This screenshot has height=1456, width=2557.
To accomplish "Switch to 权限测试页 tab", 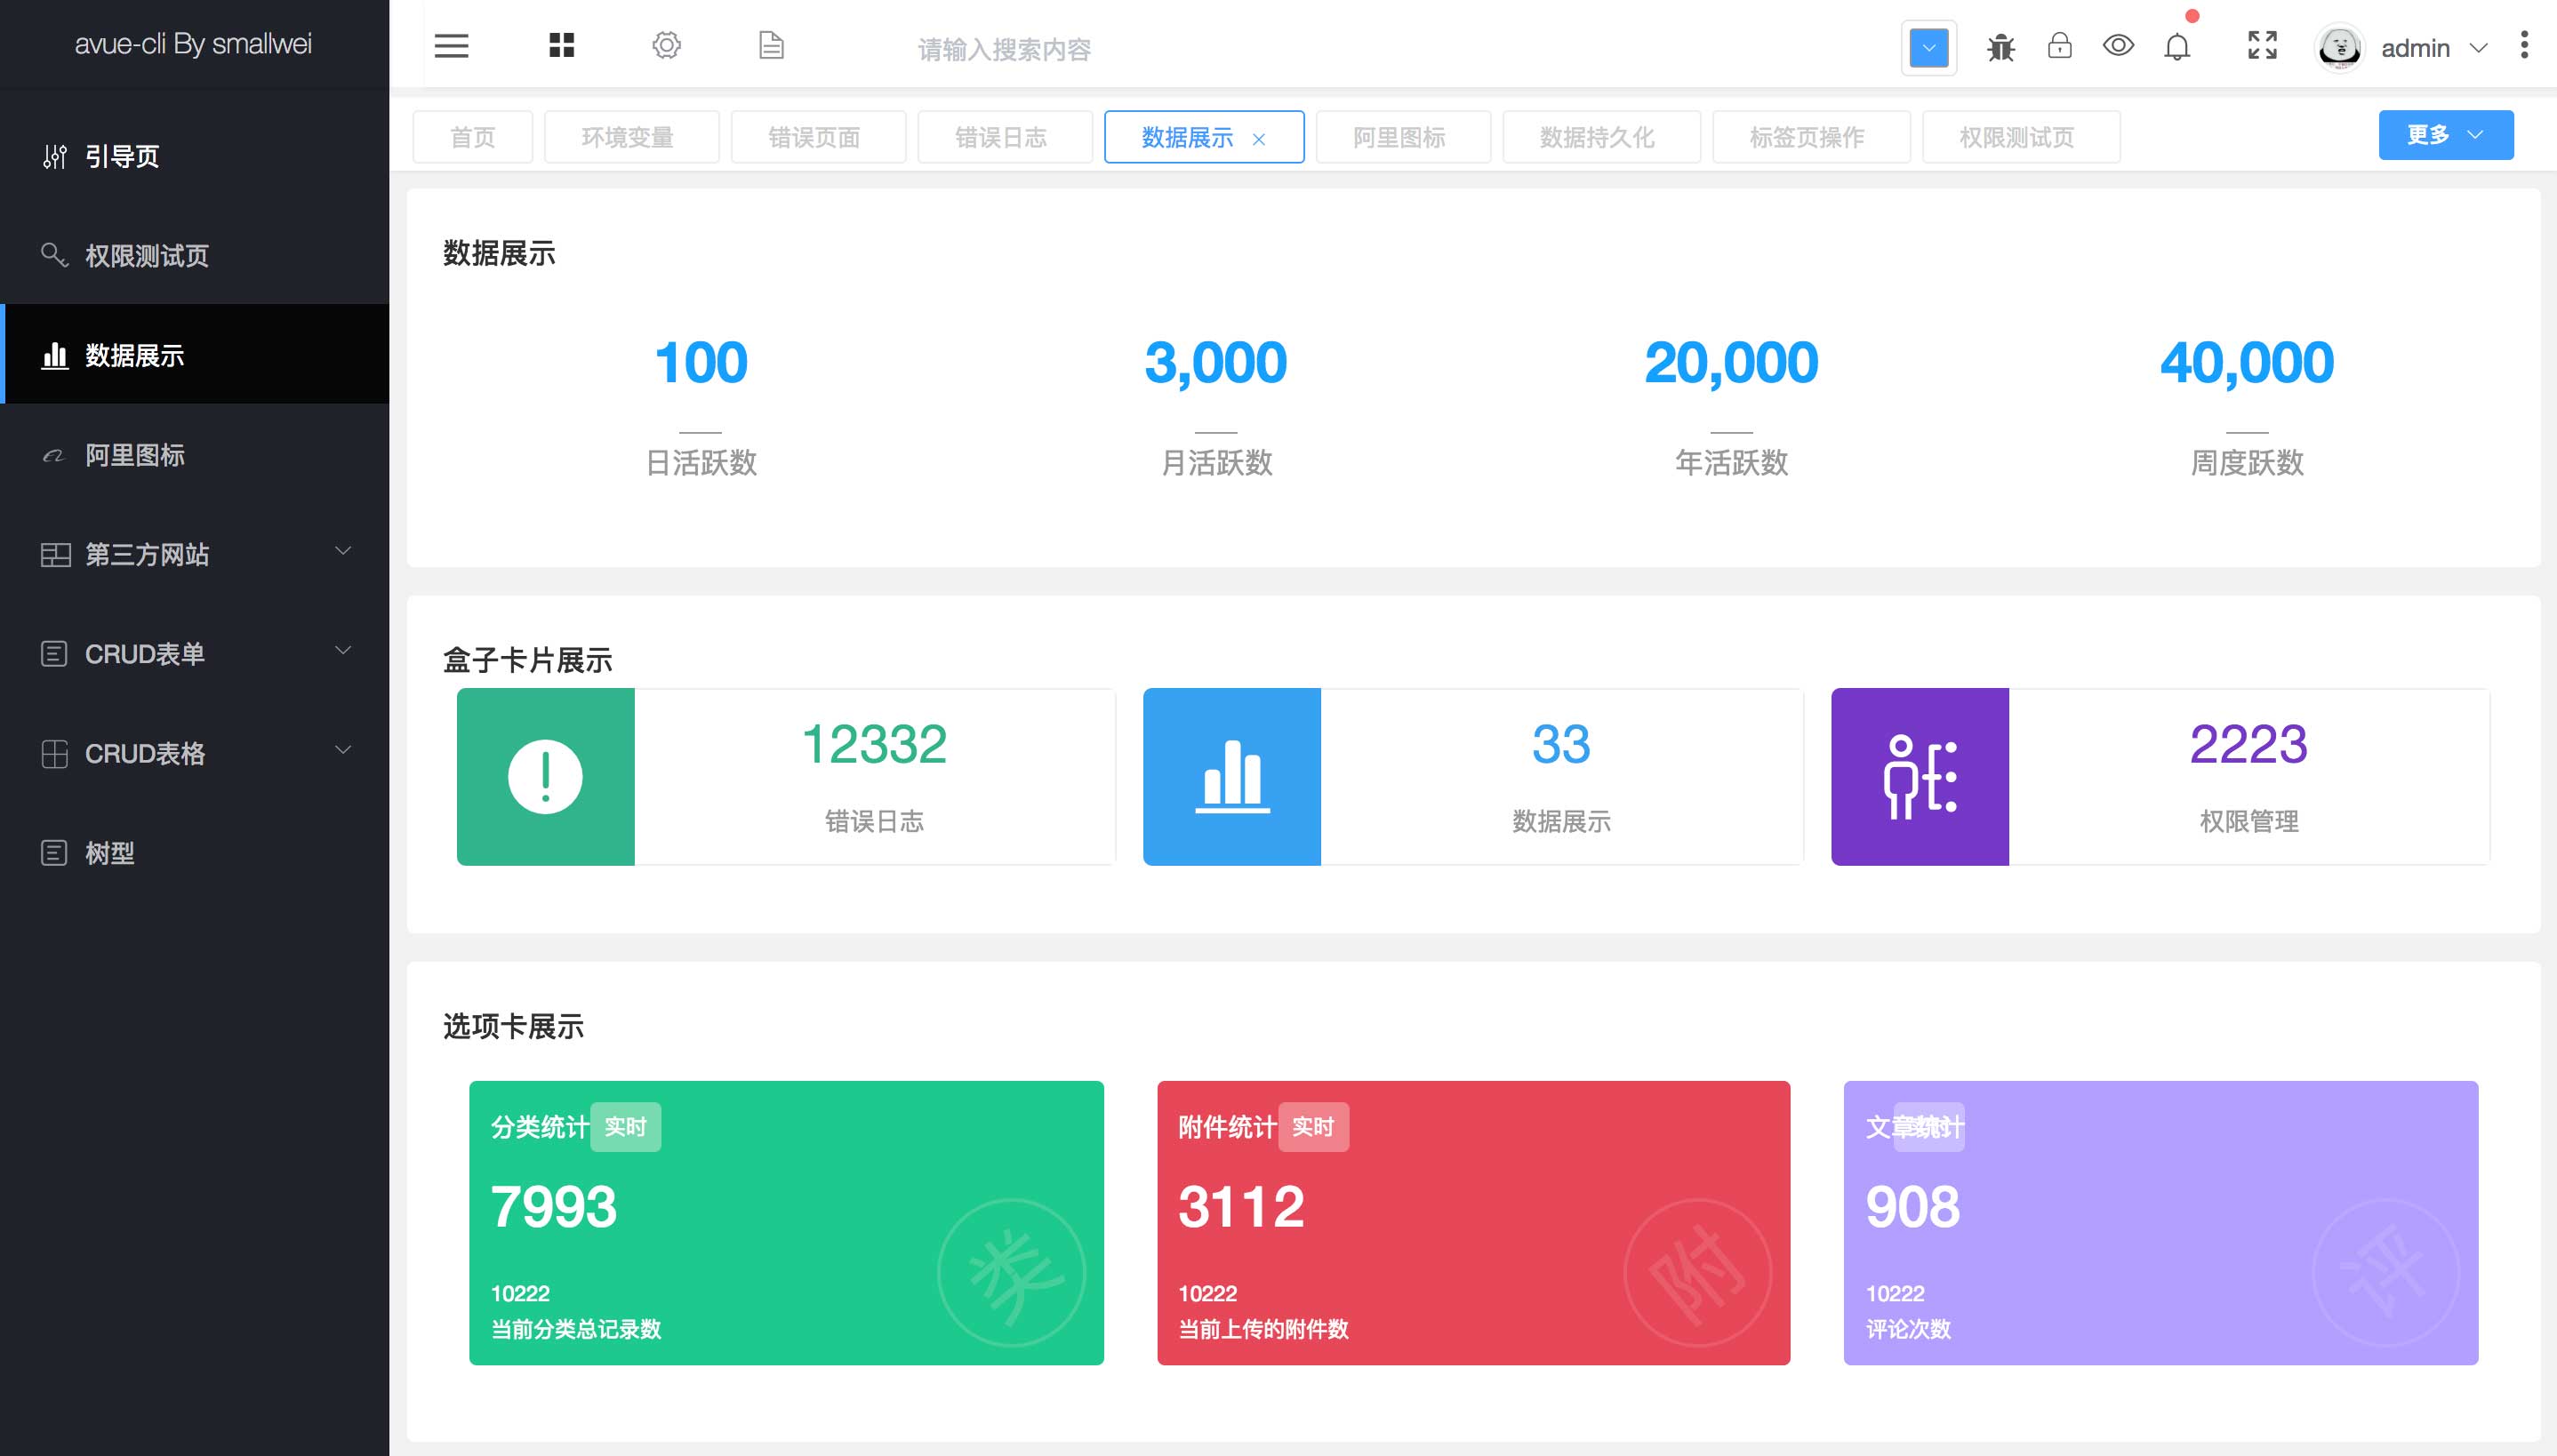I will (2021, 137).
